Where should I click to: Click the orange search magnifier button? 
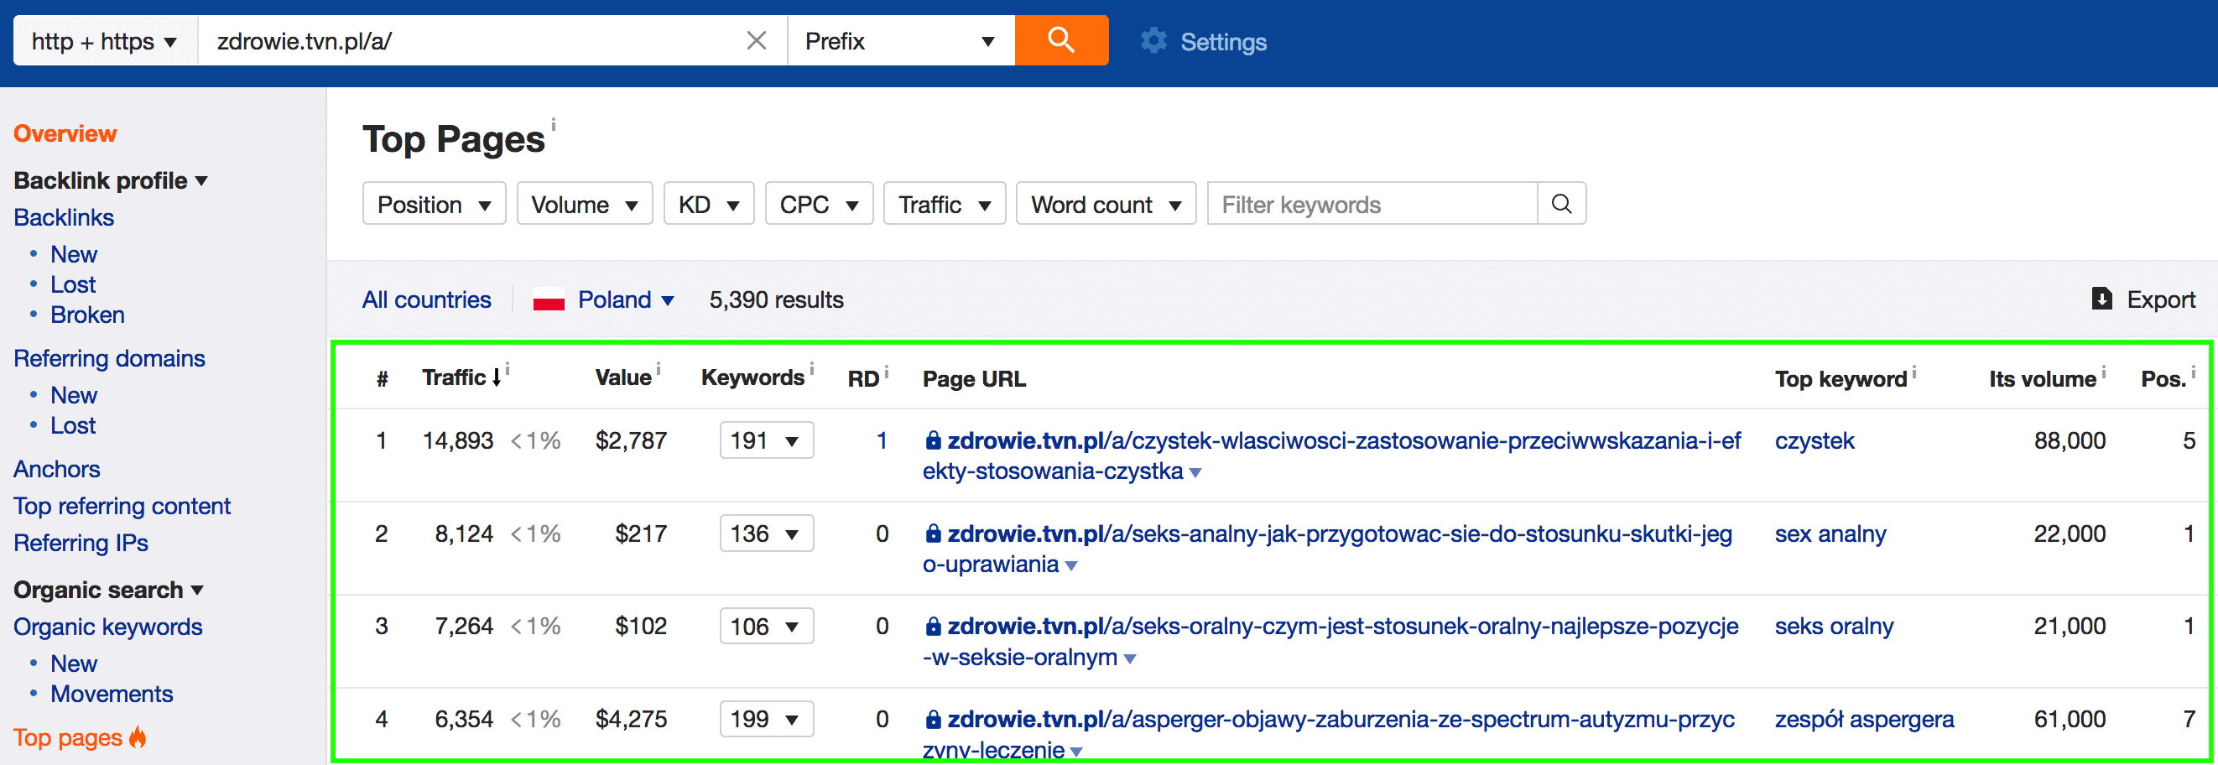tap(1061, 39)
